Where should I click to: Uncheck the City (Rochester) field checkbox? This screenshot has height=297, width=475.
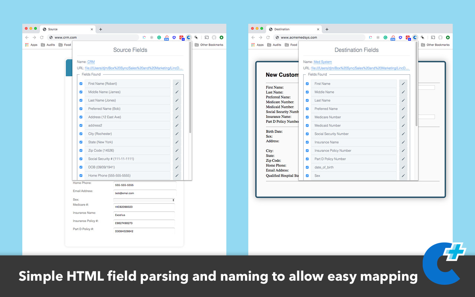pyautogui.click(x=81, y=134)
